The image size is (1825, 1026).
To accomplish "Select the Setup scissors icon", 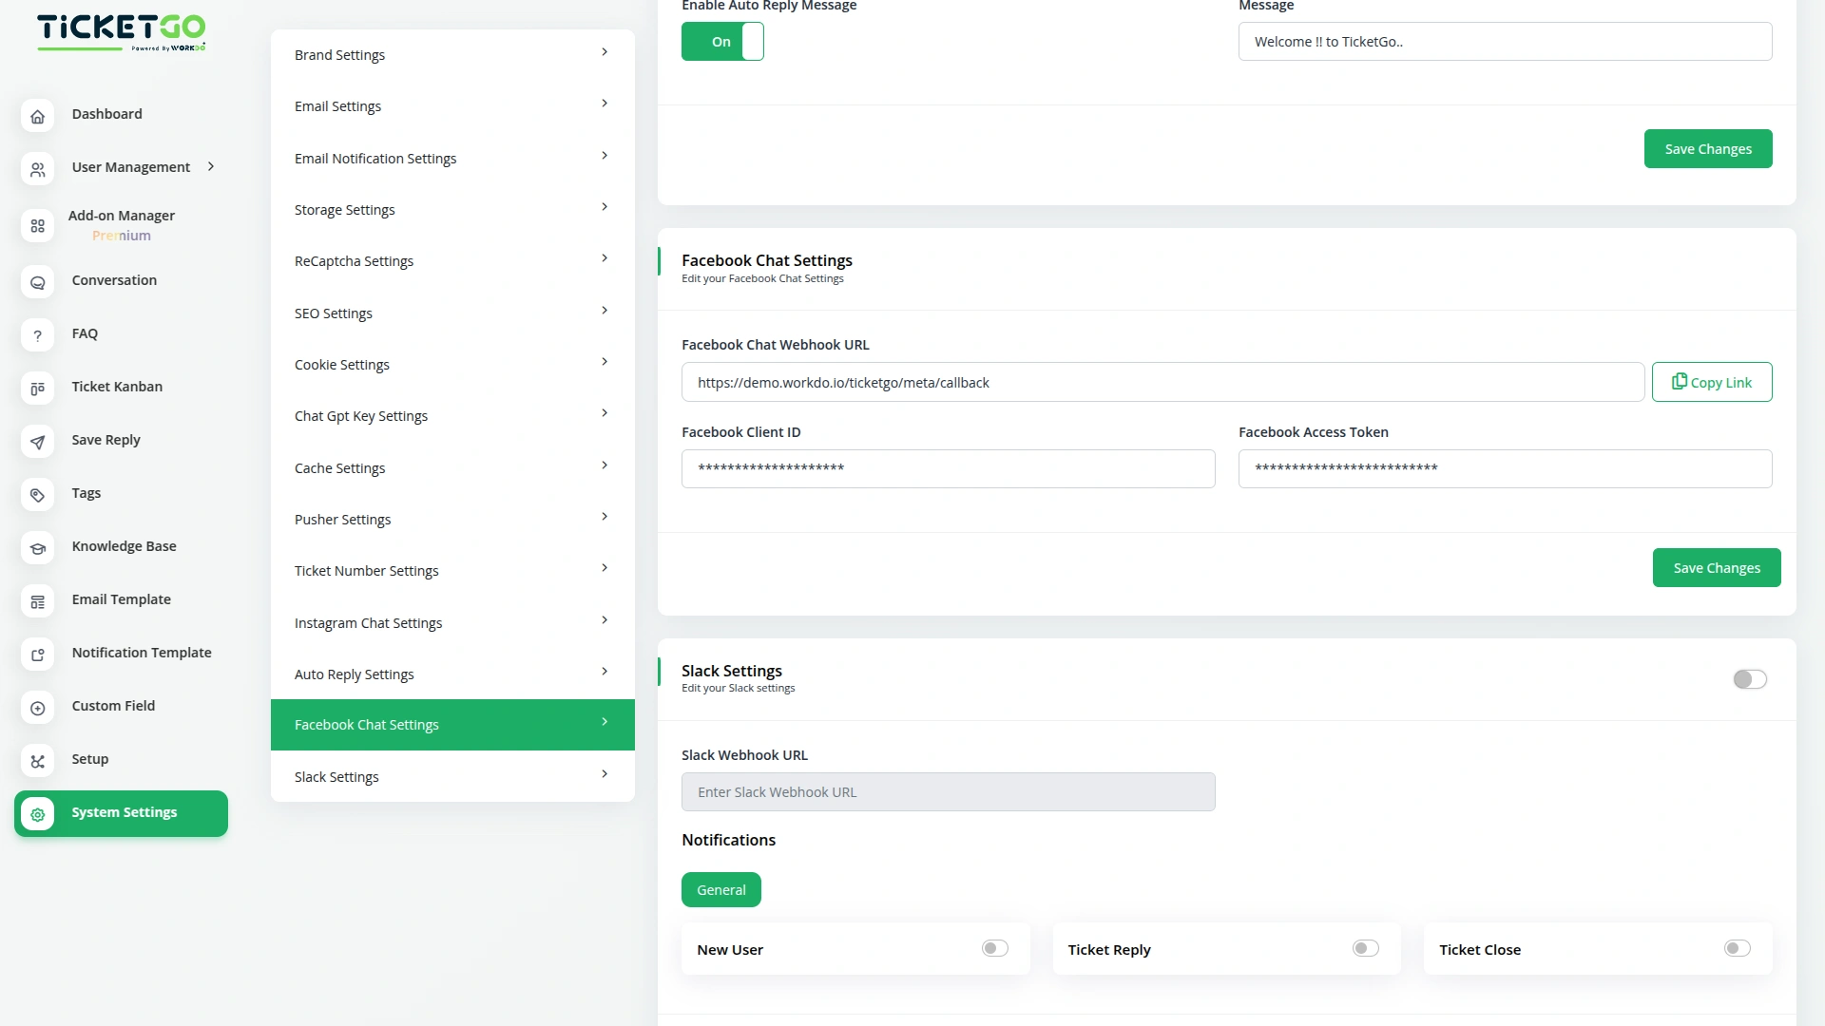I will click(37, 761).
